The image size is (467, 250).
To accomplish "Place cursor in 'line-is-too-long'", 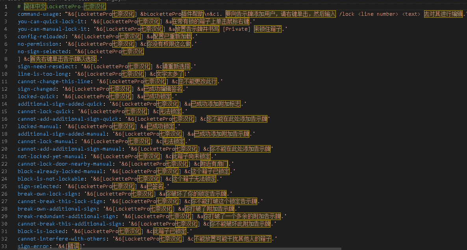I will pyautogui.click(x=43, y=74).
